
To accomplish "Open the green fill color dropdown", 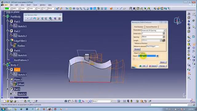I will click(10, 8).
